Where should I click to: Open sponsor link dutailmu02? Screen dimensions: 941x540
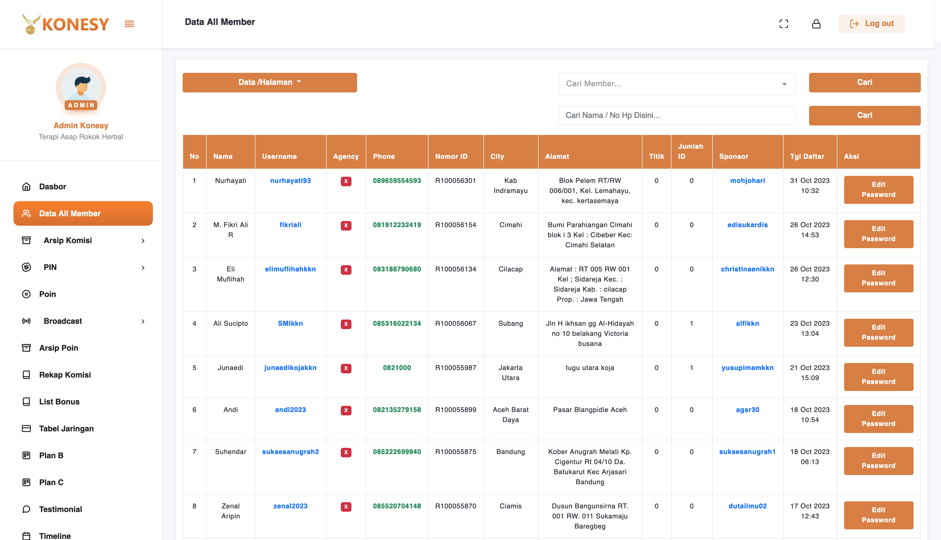tap(747, 506)
